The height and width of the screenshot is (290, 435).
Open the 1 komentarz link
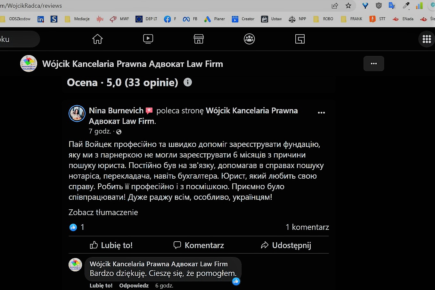tap(307, 227)
